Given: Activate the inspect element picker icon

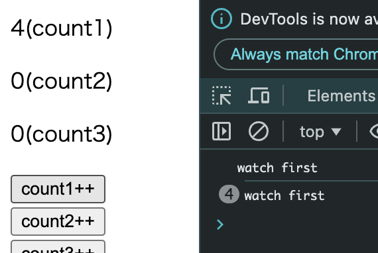Looking at the screenshot, I should click(221, 95).
